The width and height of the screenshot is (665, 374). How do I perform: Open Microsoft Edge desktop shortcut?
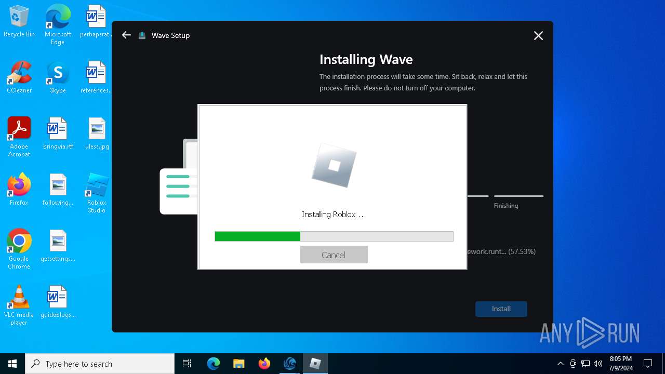(58, 24)
